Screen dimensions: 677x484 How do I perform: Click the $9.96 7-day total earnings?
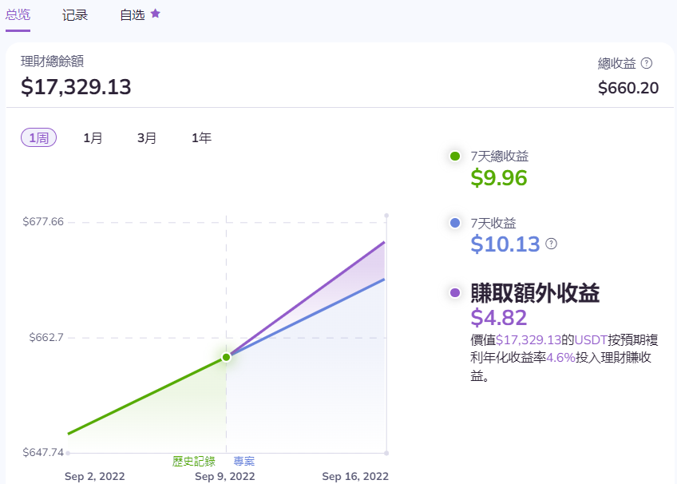(499, 178)
